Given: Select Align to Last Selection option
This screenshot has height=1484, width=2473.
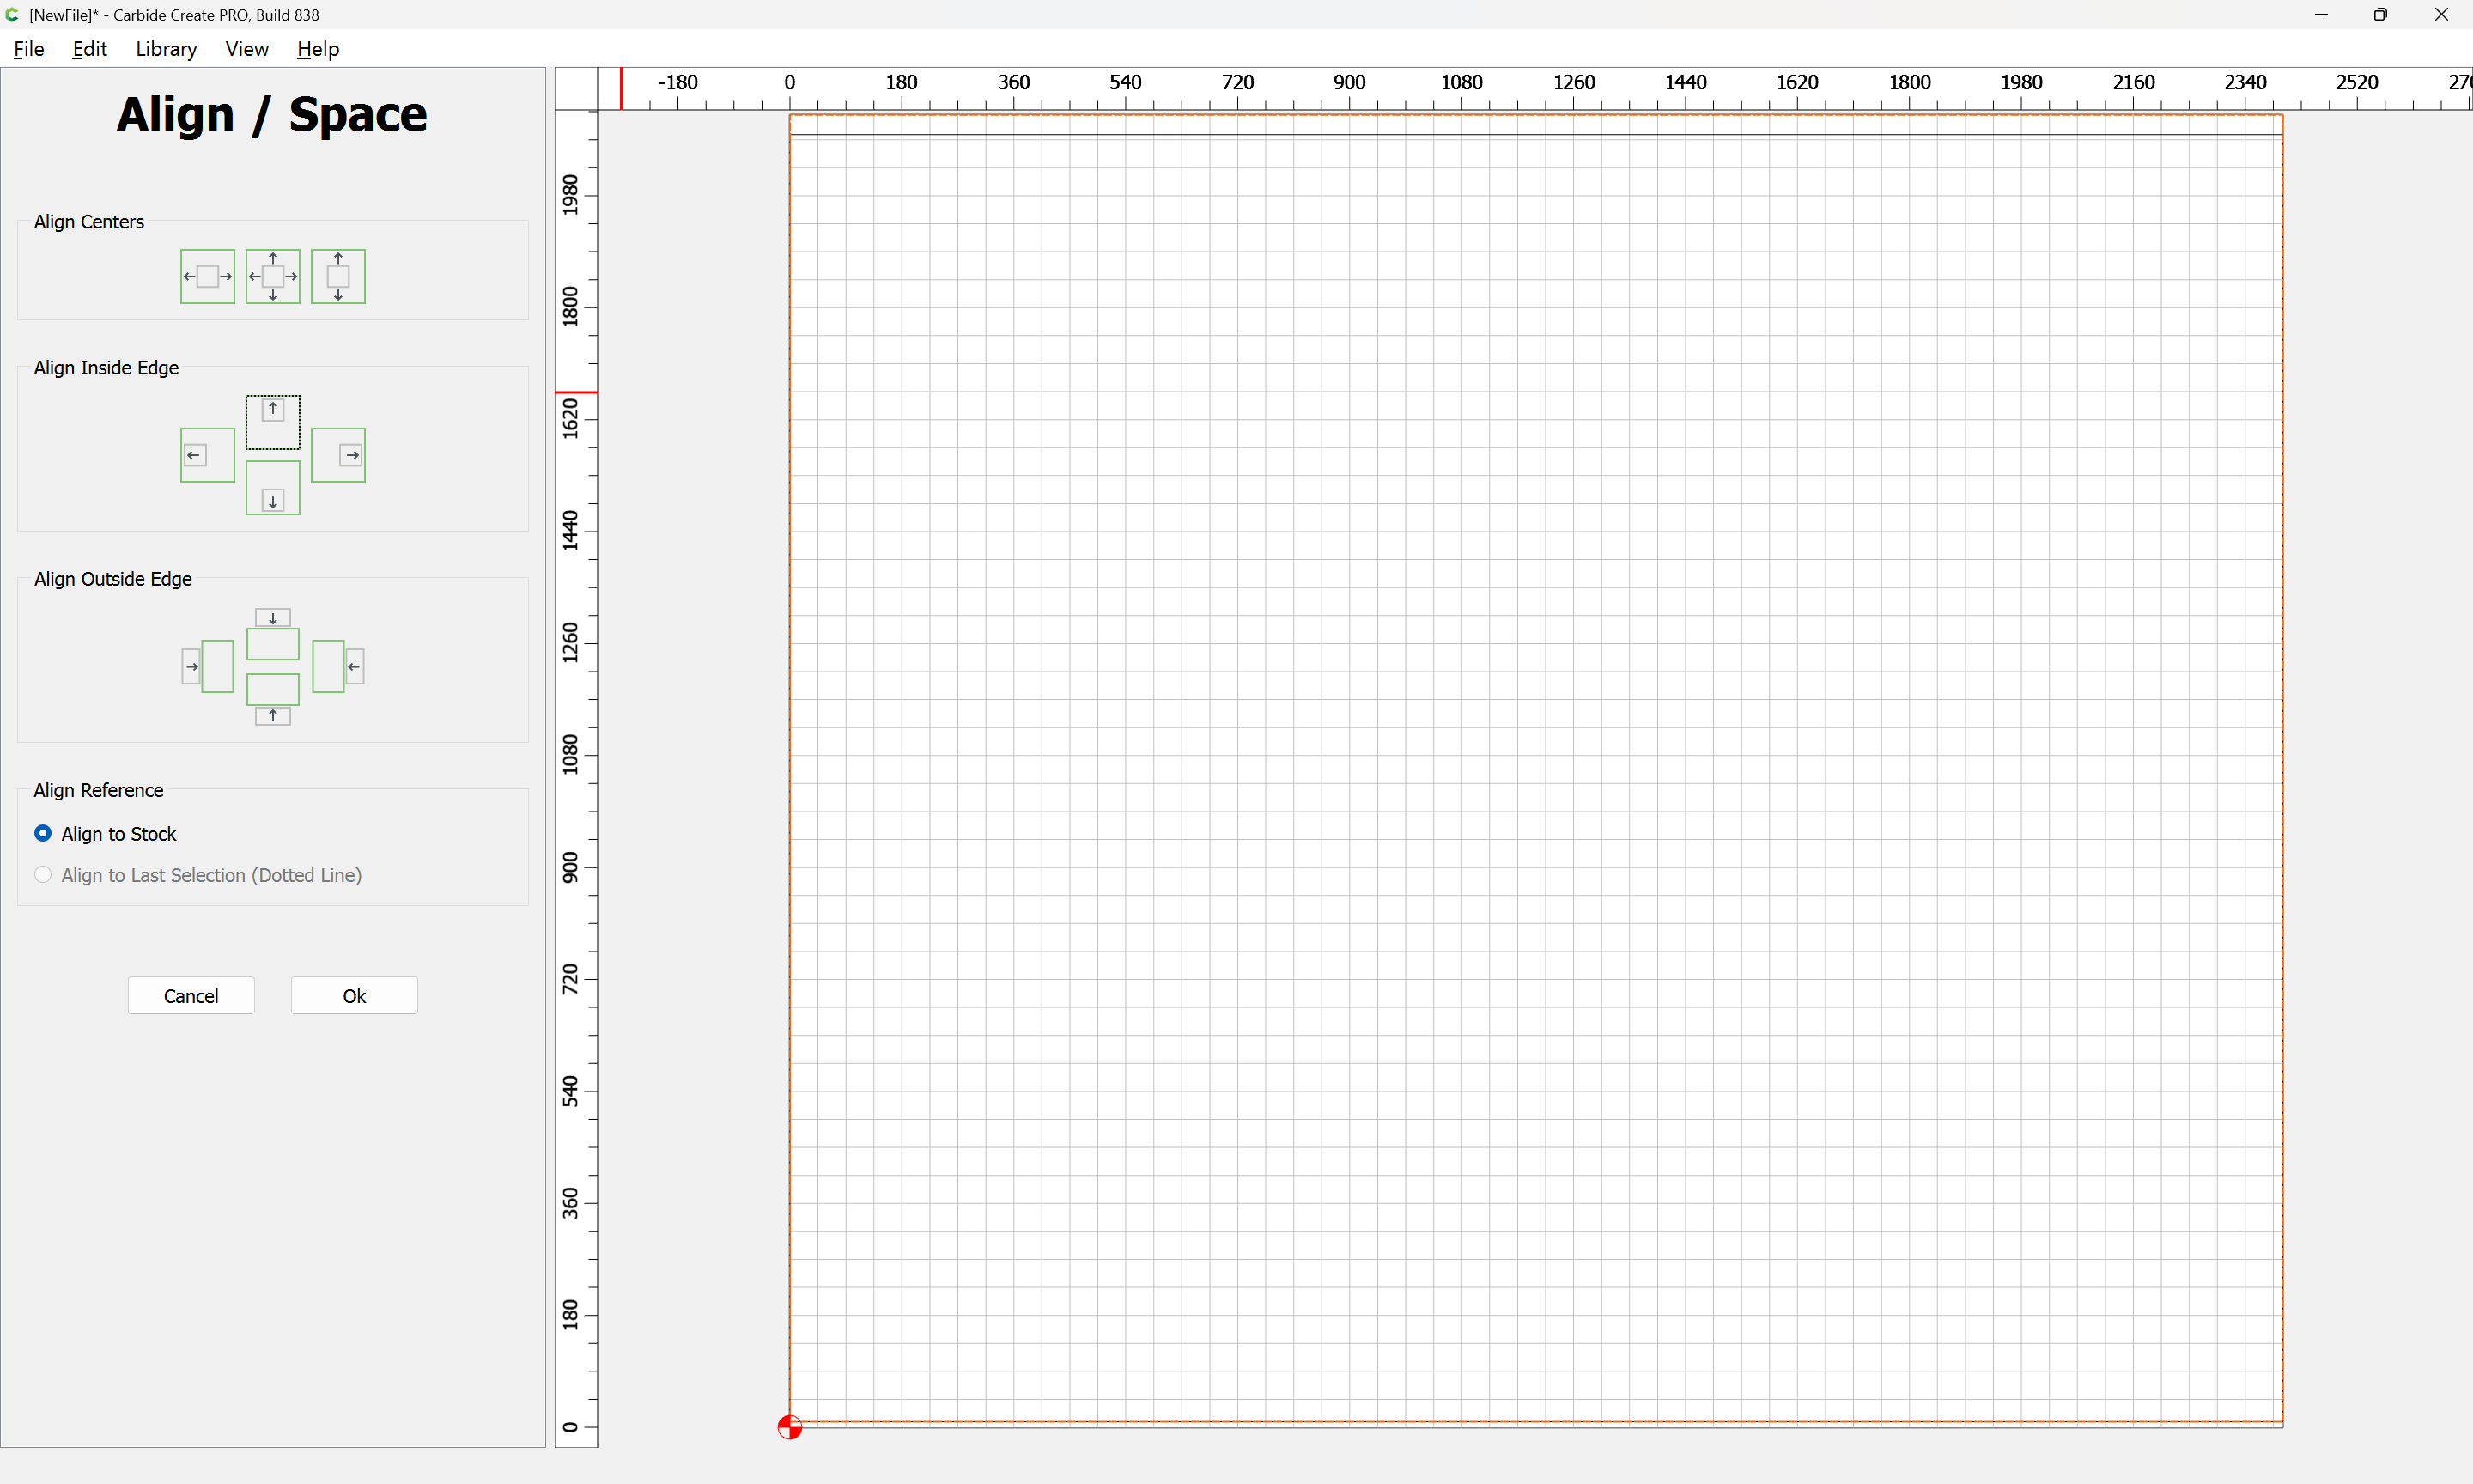Looking at the screenshot, I should (43, 875).
